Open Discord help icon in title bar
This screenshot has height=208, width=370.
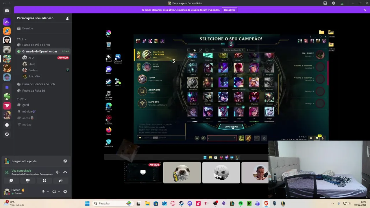coord(334,3)
